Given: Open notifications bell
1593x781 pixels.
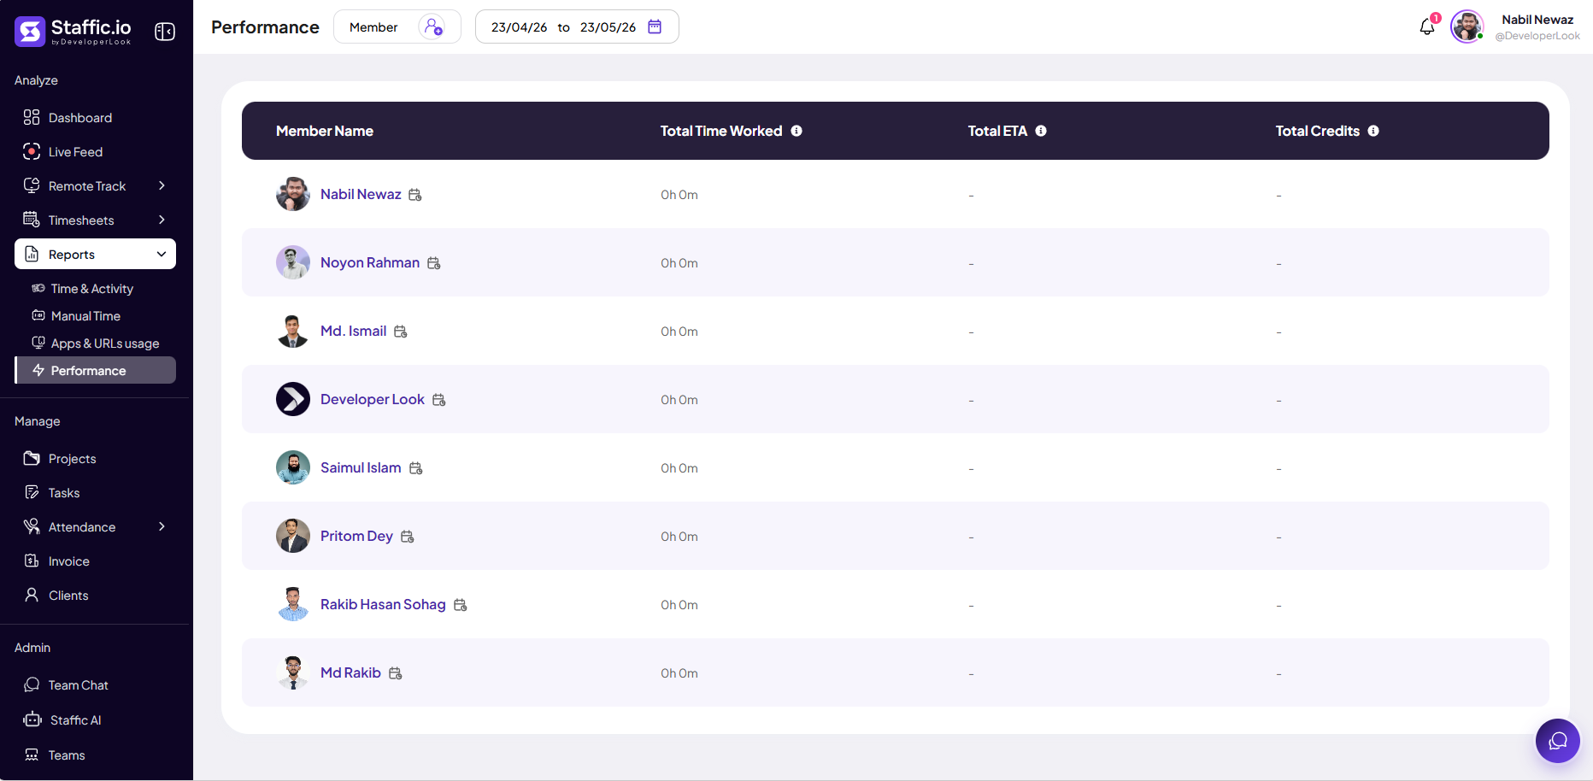Looking at the screenshot, I should coord(1427,26).
